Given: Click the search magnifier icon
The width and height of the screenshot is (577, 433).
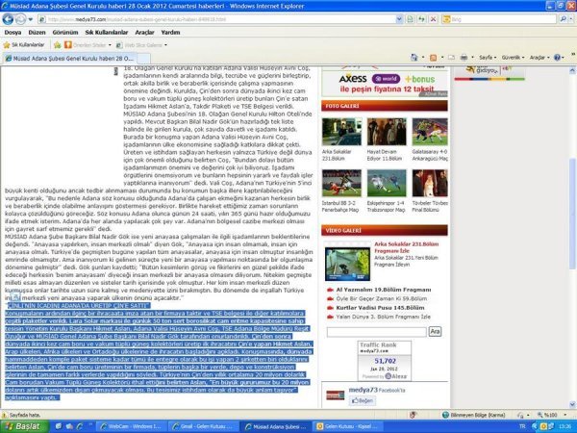Looking at the screenshot, I should (563, 19).
